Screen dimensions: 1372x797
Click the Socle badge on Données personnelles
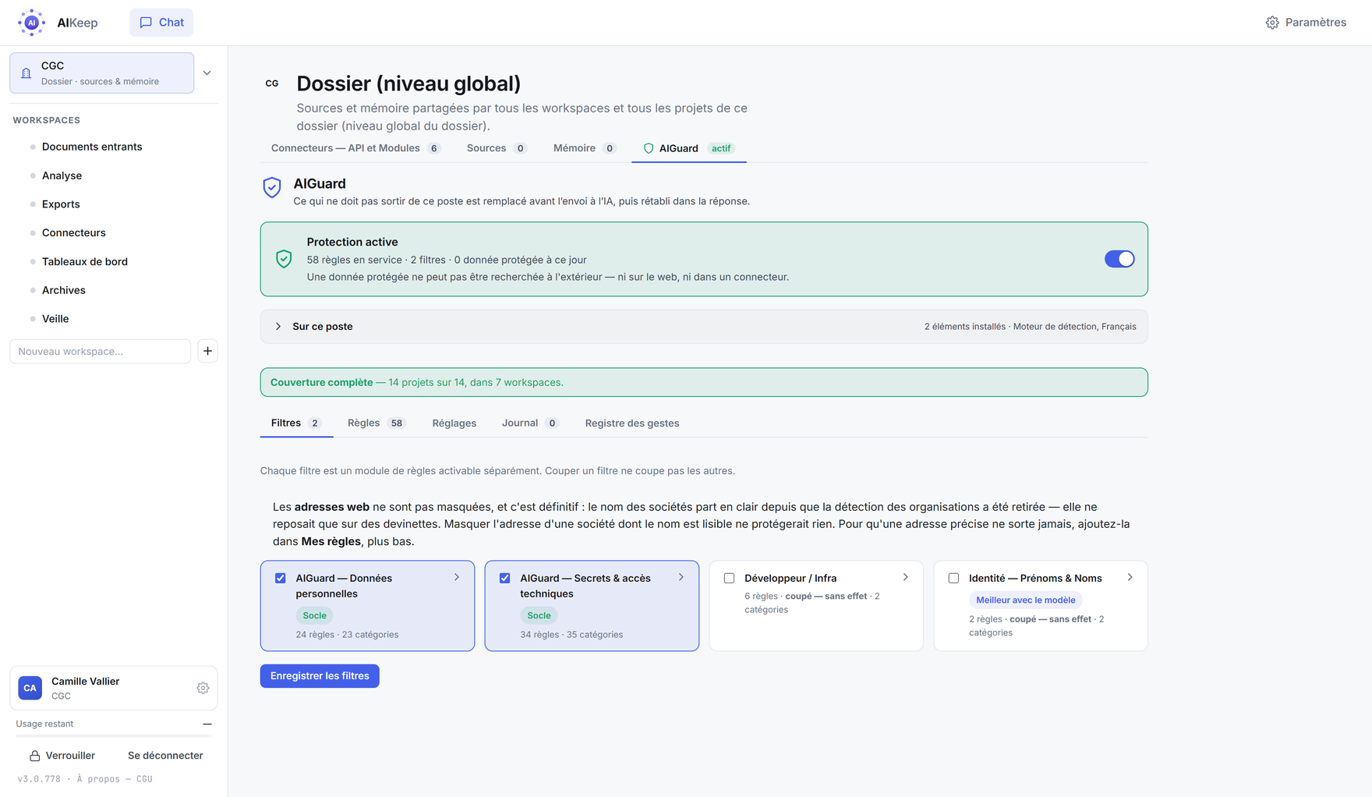click(314, 616)
